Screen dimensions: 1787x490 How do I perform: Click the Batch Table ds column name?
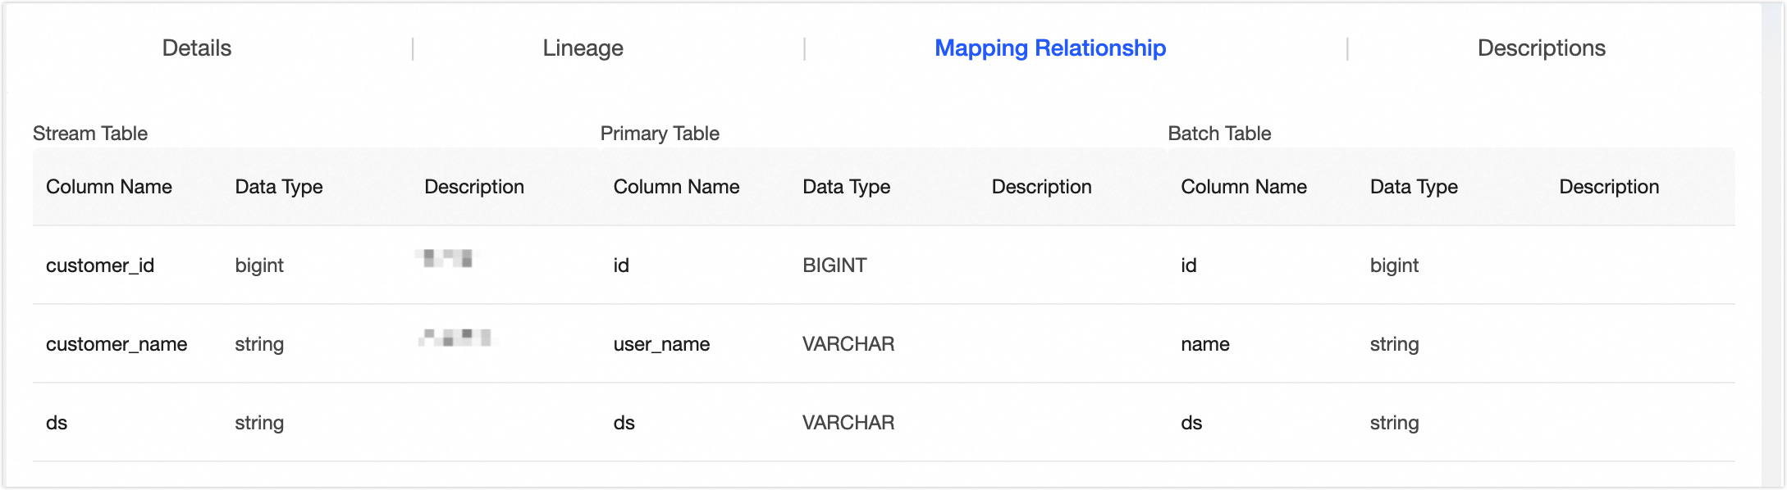click(x=1191, y=423)
